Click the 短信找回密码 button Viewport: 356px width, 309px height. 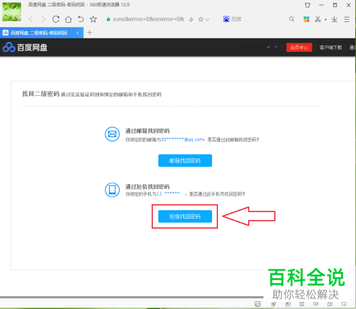coord(185,216)
